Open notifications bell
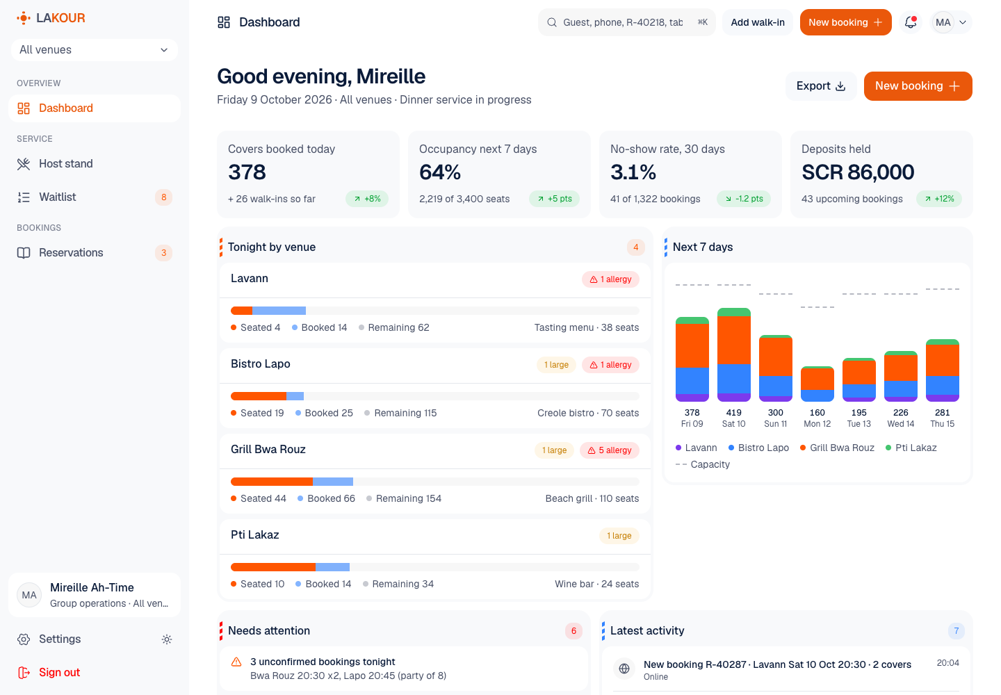Screen dimensions: 1001x695 point(911,22)
